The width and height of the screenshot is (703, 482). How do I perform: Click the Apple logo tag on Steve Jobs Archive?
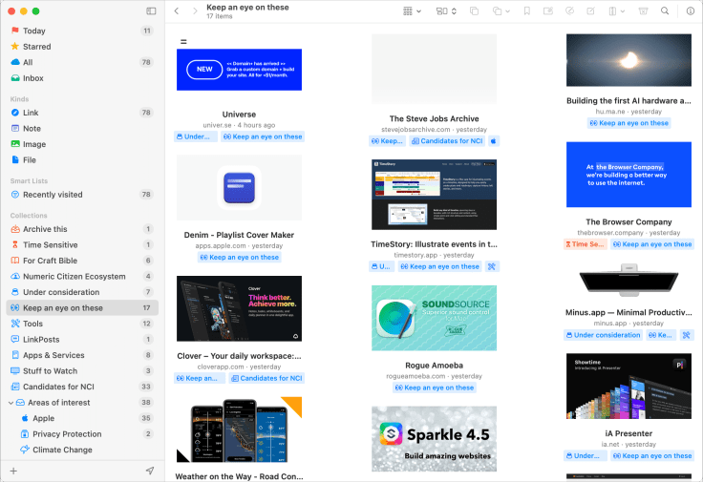coord(493,141)
